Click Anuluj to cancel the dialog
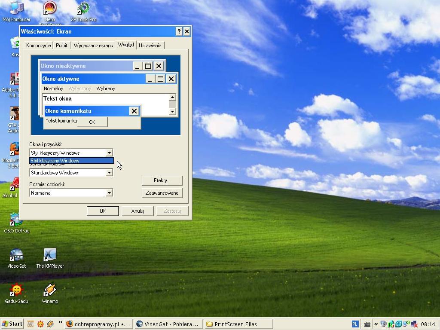Screen dimensions: 440x330 tap(138, 211)
